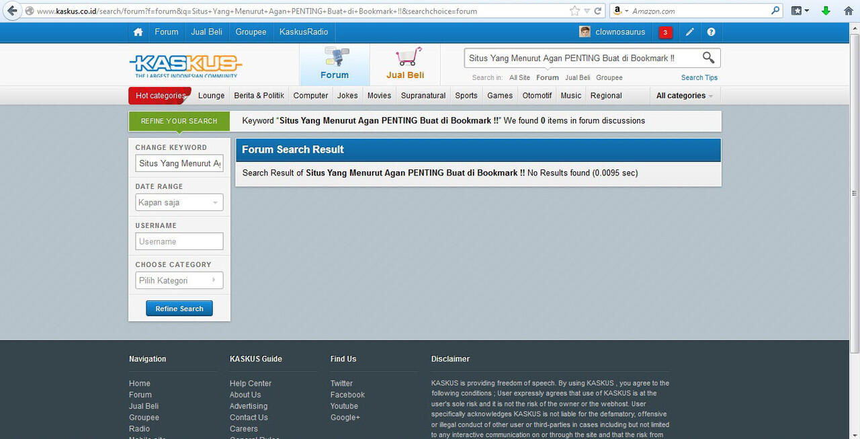Reload the page using refresh icon

[597, 11]
